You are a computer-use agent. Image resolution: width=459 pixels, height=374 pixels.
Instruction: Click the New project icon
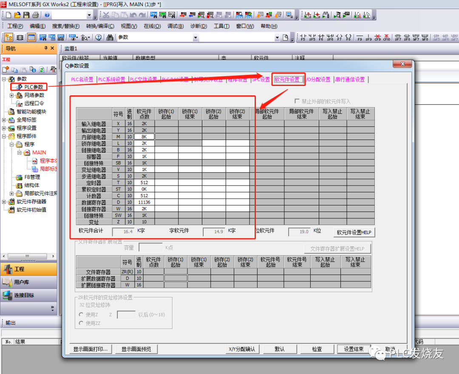(8, 15)
